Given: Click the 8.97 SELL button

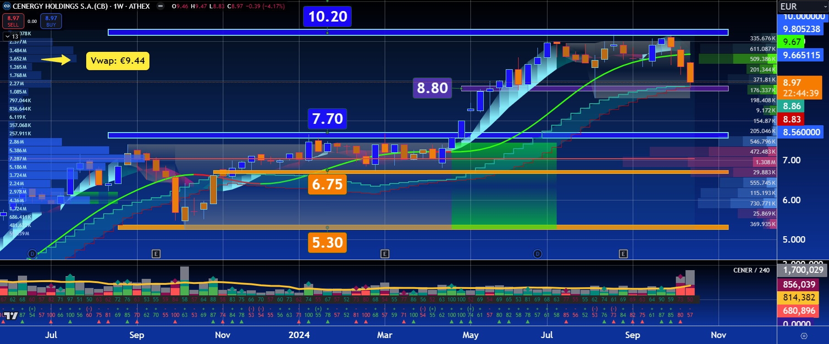Looking at the screenshot, I should coord(13,21).
